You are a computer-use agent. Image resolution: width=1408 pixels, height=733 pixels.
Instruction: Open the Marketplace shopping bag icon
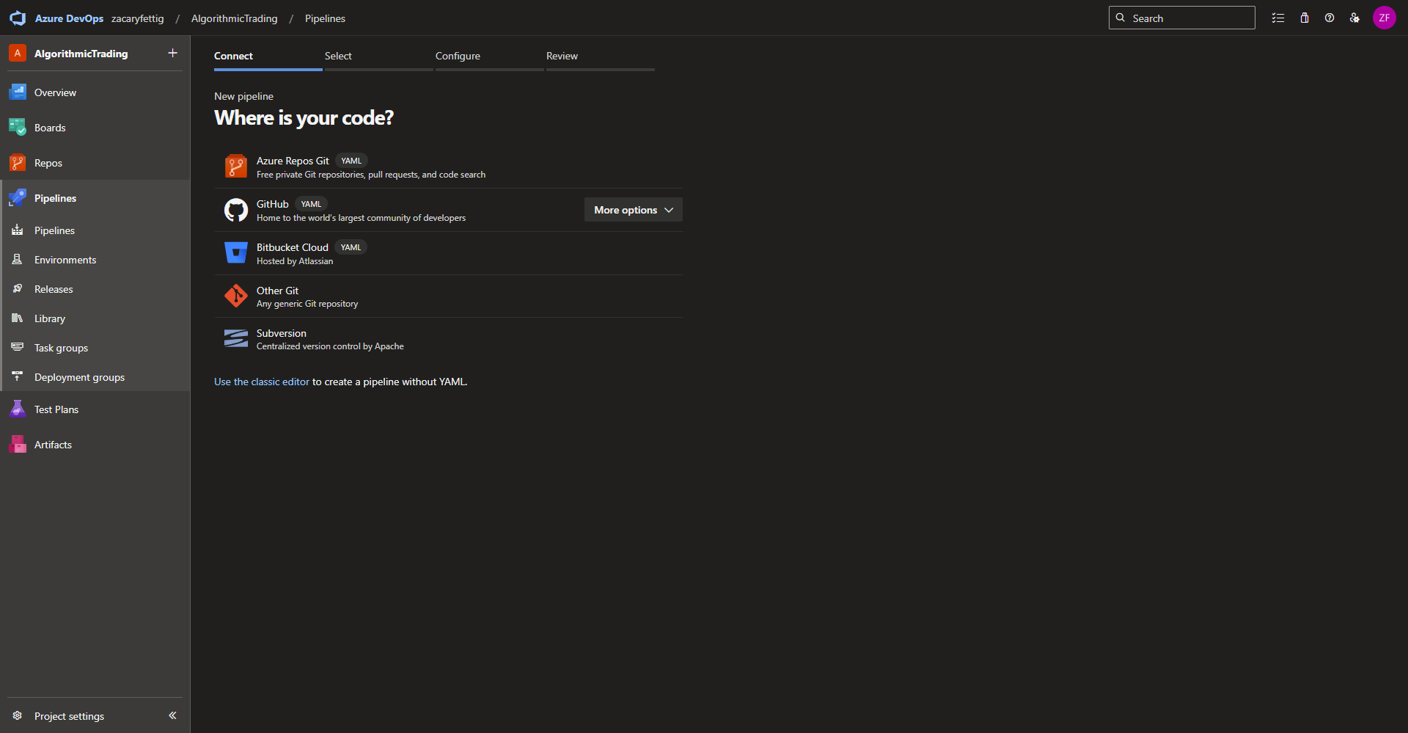click(1305, 18)
